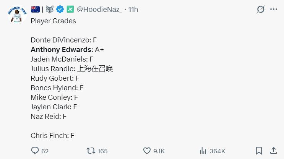
Task: Open Grok explain icon on post
Action: tap(260, 10)
